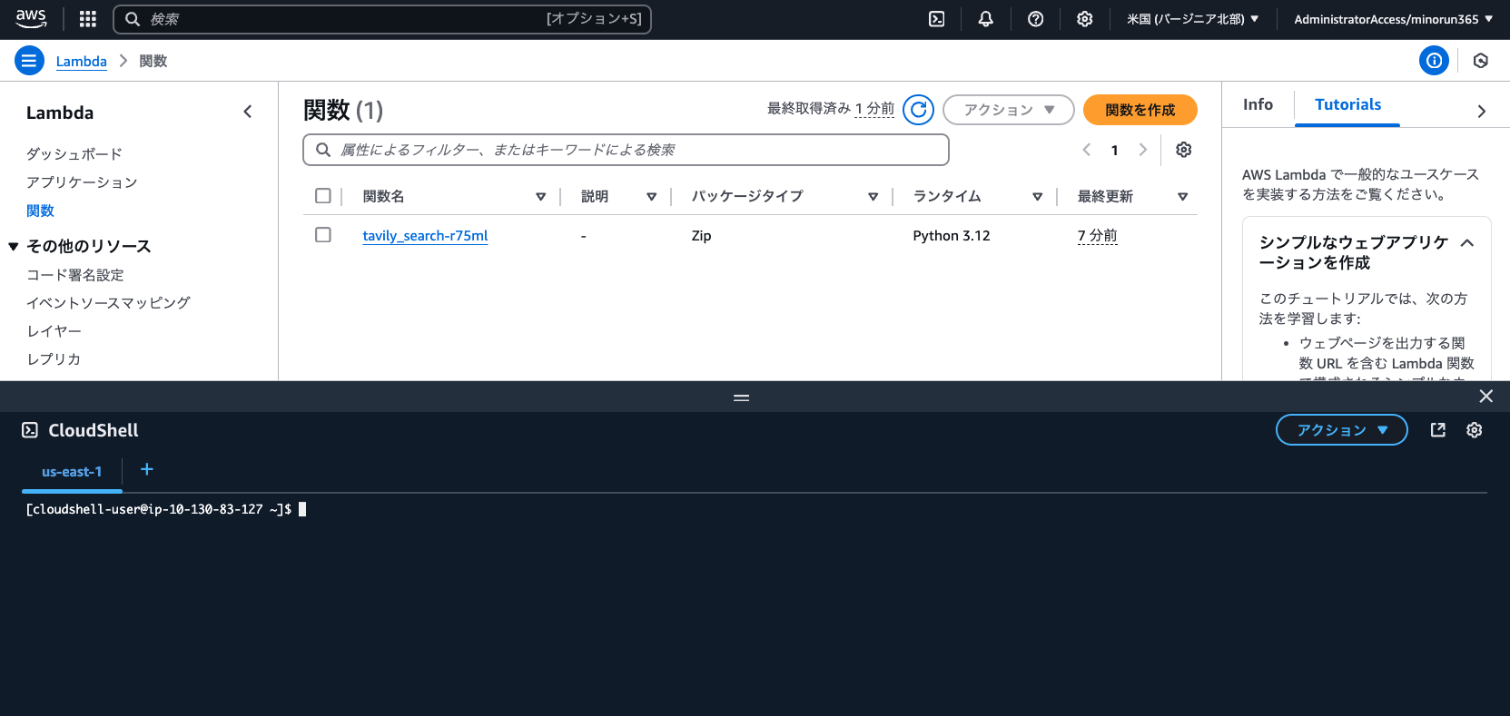1510x716 pixels.
Task: Sort by パッケージタイプ column arrow
Action: click(873, 197)
